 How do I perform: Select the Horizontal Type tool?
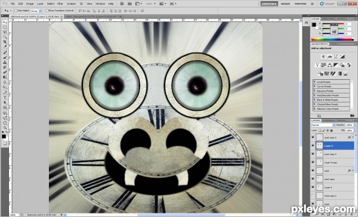(x=5, y=98)
